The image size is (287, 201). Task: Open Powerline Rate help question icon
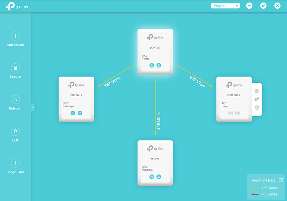point(281,180)
